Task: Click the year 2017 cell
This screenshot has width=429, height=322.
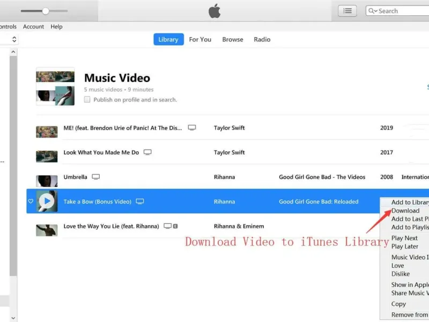Action: click(x=387, y=152)
